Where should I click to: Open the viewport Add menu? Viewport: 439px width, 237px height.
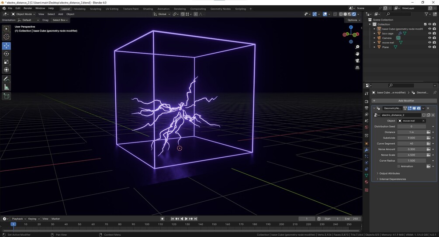(x=60, y=14)
